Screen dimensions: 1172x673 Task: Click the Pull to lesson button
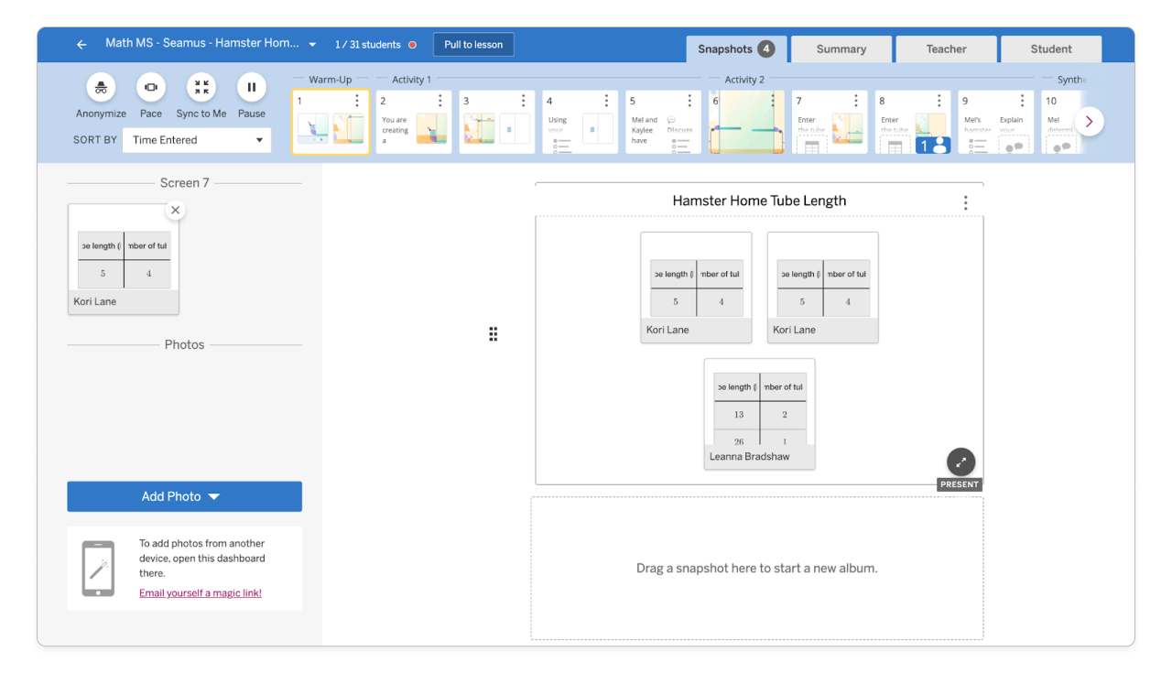tap(473, 43)
